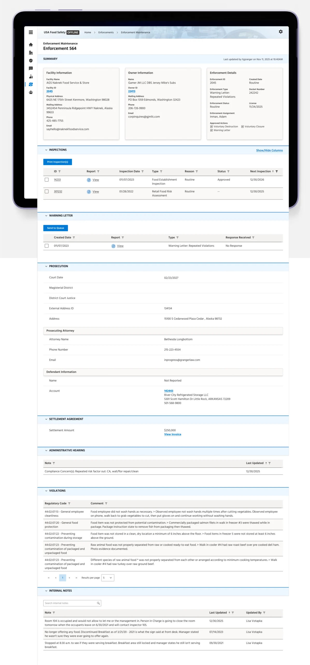The image size is (310, 665).
Task: Open the View Invoice link
Action: point(173,434)
